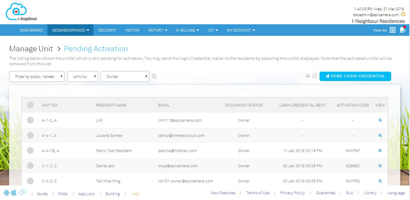Expand the My Account menu
Image resolution: width=410 pixels, height=200 pixels.
[241, 30]
